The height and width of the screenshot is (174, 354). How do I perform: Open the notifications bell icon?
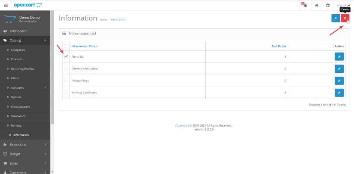(304, 5)
